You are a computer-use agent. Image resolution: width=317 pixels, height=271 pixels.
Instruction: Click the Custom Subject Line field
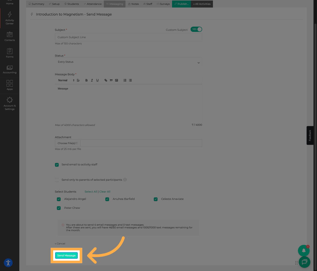pyautogui.click(x=128, y=37)
